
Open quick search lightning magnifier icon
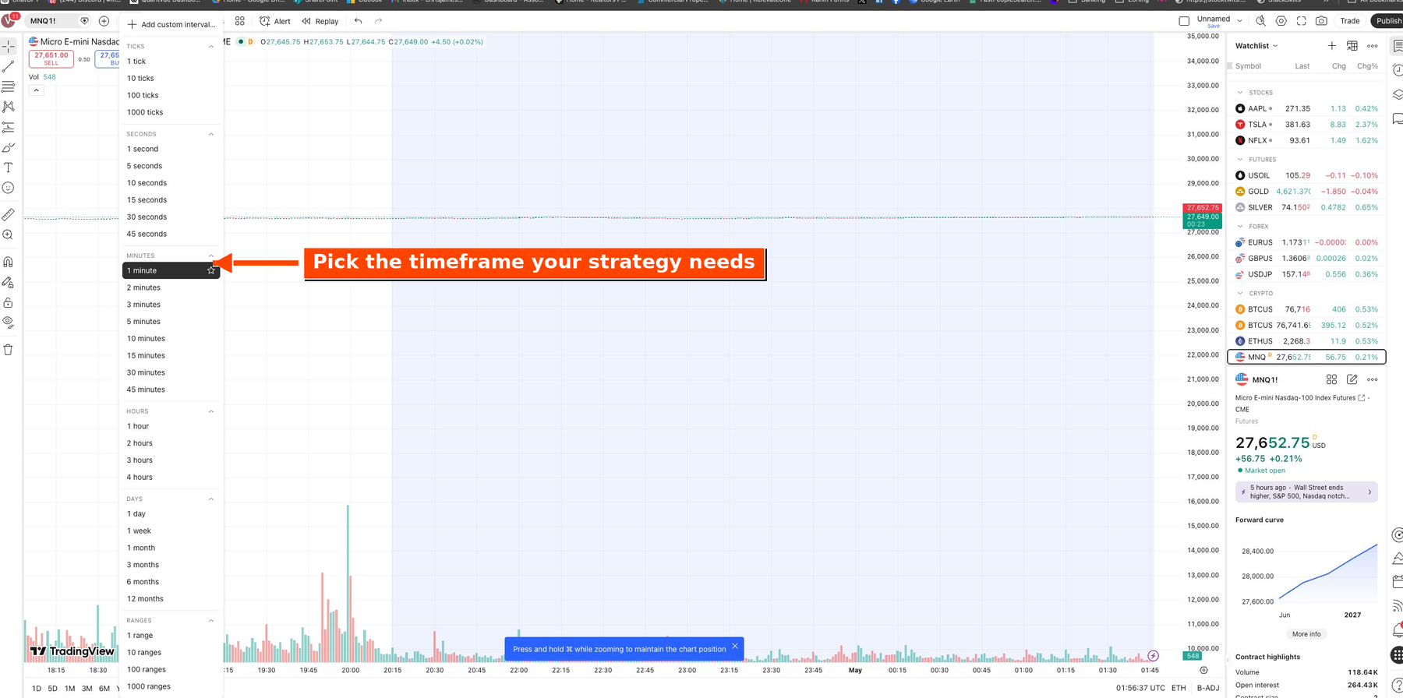point(1261,21)
